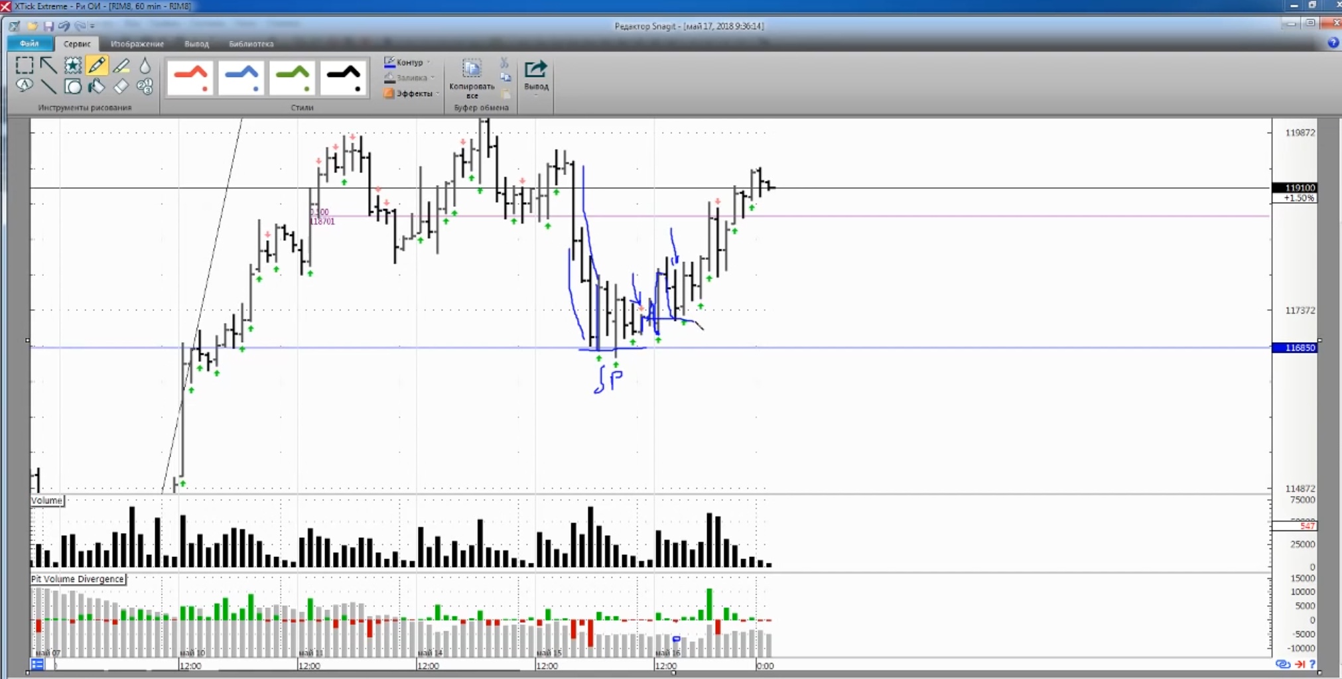Image resolution: width=1342 pixels, height=679 pixels.
Task: Open the Библиотека tab
Action: click(x=251, y=44)
